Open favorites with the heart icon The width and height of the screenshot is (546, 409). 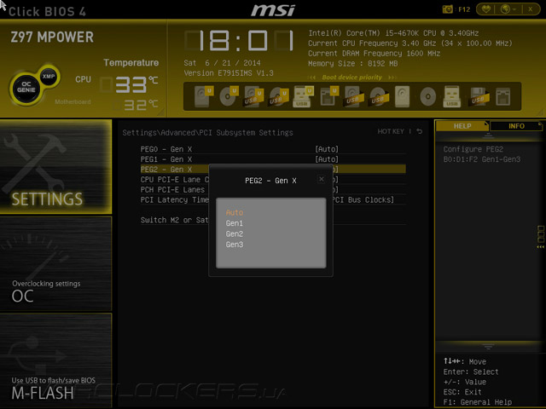pyautogui.click(x=485, y=9)
